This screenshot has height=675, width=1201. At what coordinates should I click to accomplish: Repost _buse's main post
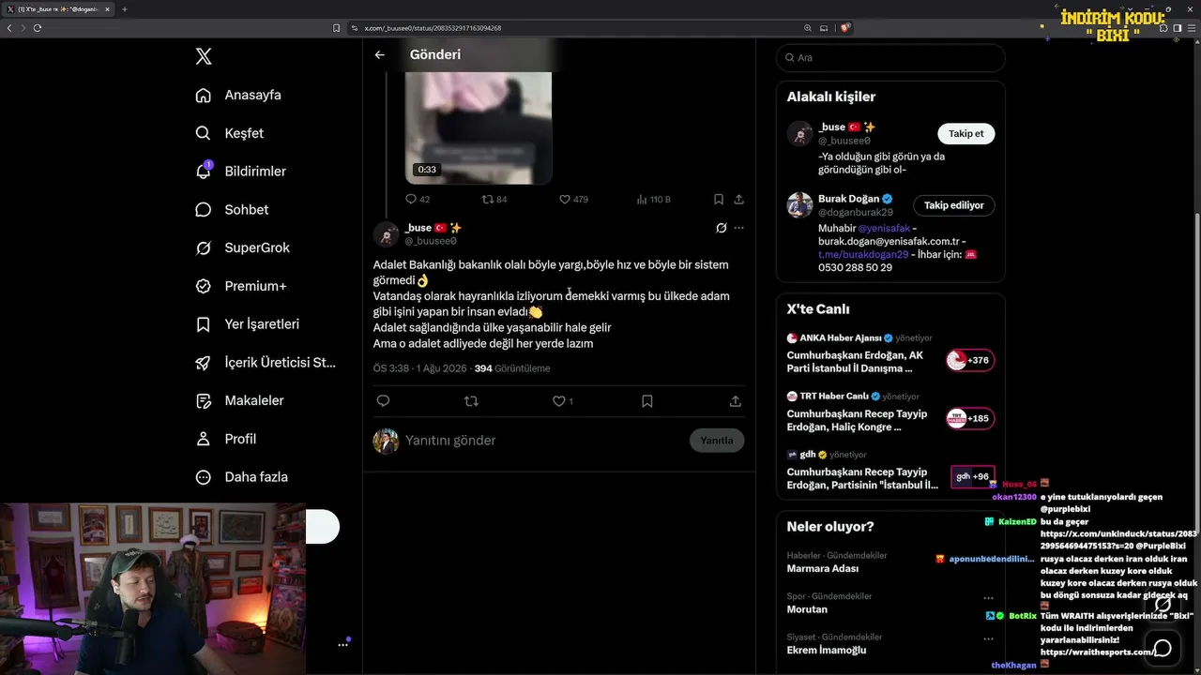[471, 401]
